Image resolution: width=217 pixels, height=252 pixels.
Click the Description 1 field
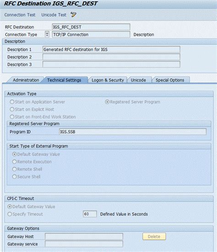111,49
